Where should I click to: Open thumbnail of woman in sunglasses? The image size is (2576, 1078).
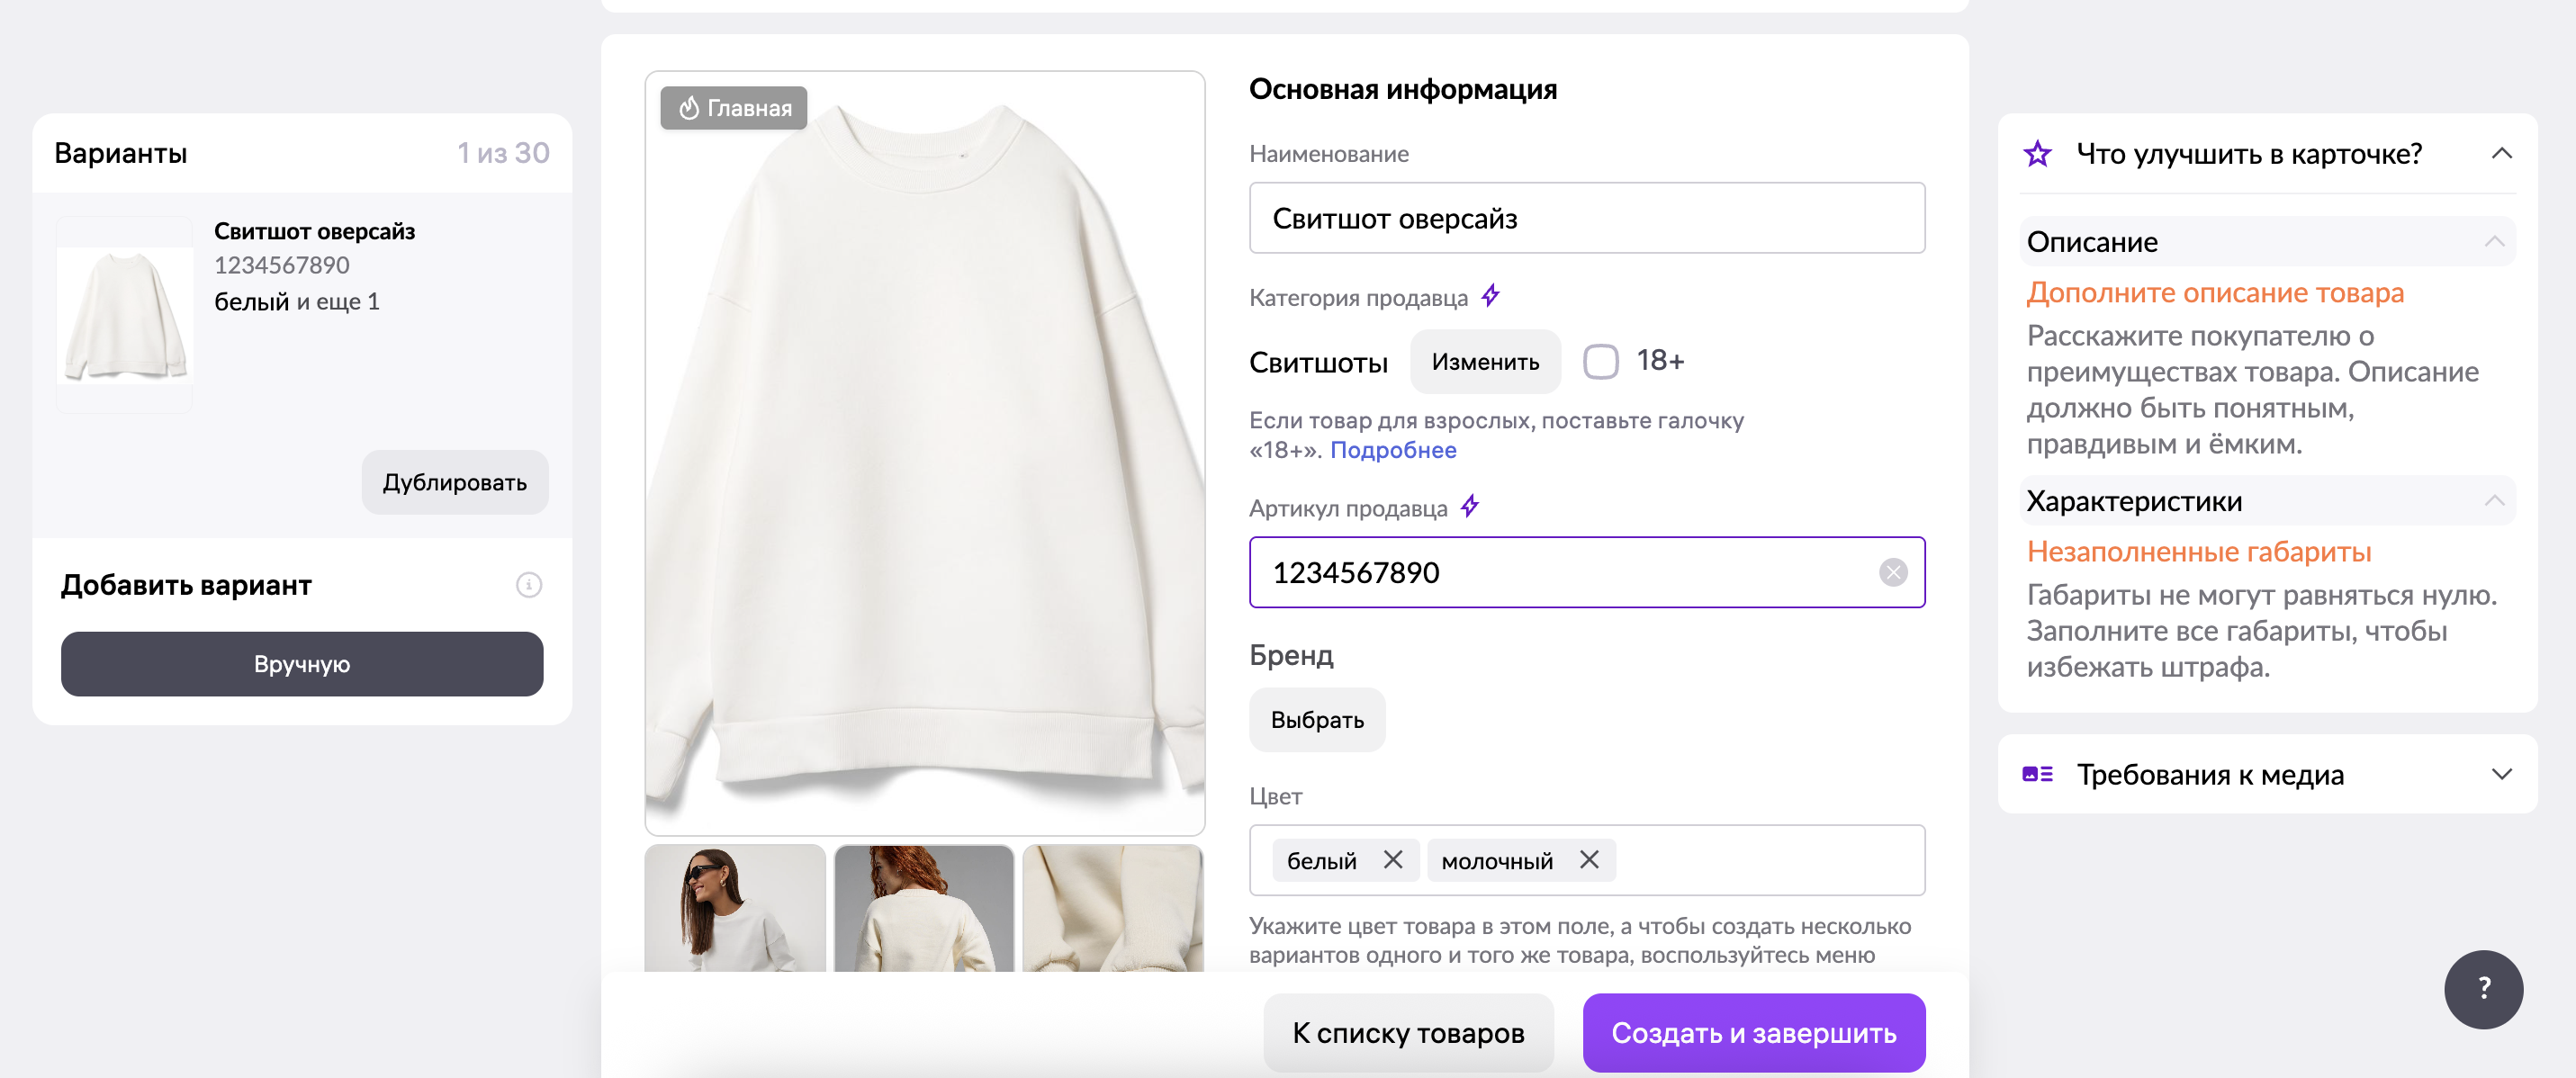tap(735, 908)
